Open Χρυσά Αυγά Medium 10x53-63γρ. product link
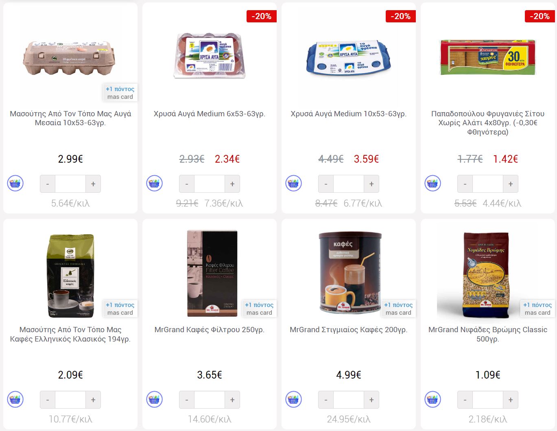This screenshot has width=557, height=431. click(x=349, y=114)
